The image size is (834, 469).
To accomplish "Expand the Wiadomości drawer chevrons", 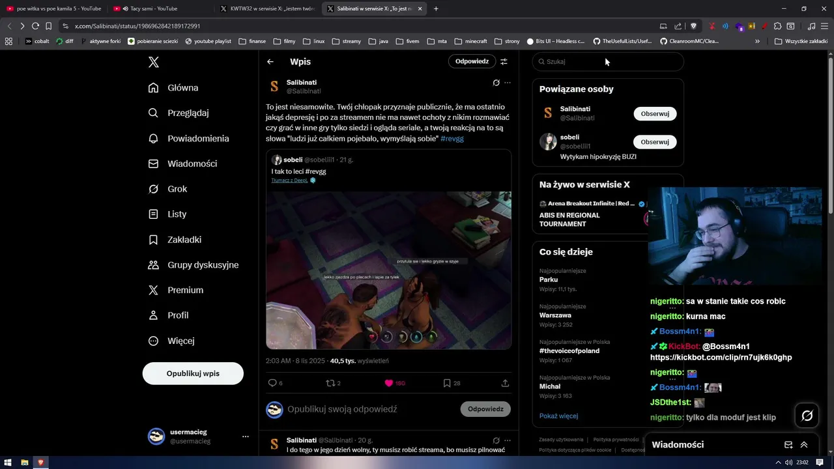I will tap(804, 445).
